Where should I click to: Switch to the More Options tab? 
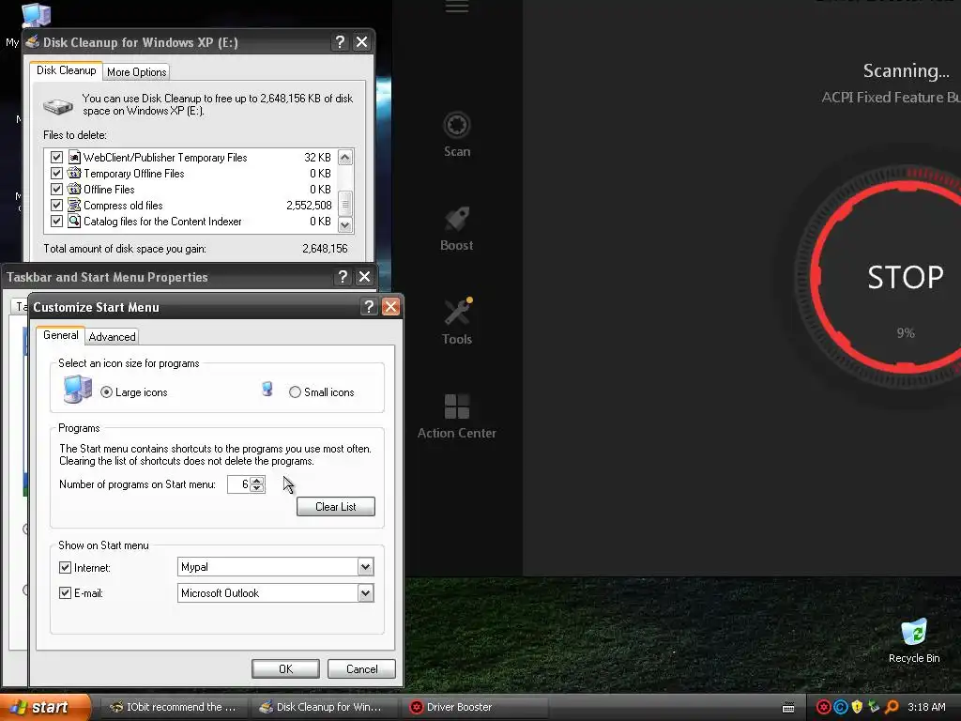point(137,72)
